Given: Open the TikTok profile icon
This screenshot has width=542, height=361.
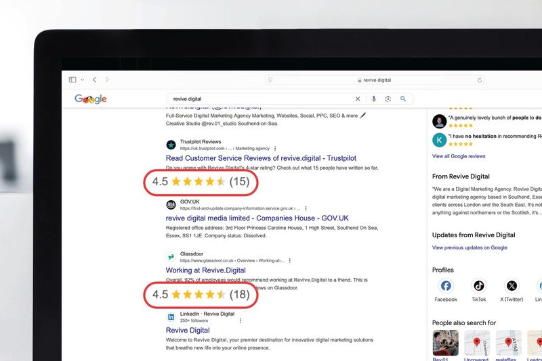Looking at the screenshot, I should coord(479,286).
